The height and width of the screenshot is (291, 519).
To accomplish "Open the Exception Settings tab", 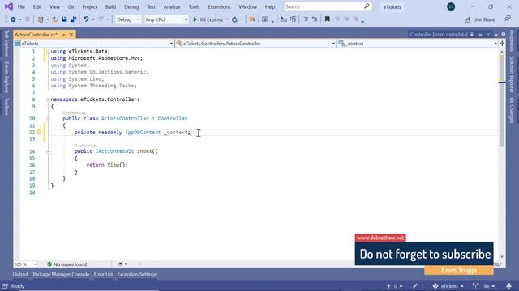I will 137,275.
